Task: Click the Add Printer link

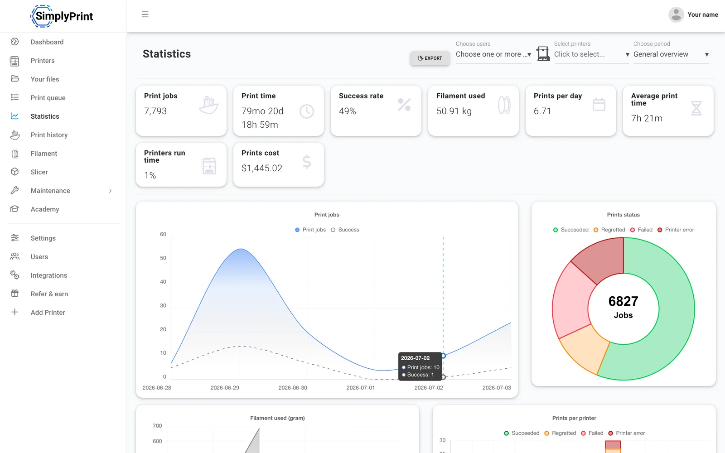Action: [48, 313]
